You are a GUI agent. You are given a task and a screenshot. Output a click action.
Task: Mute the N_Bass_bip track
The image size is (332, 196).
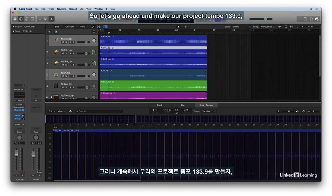(63, 88)
